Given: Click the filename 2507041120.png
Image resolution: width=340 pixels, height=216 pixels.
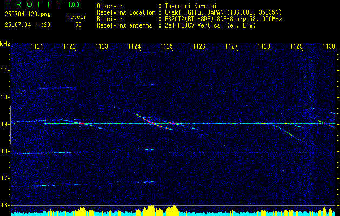Looking at the screenshot, I should tap(28, 15).
